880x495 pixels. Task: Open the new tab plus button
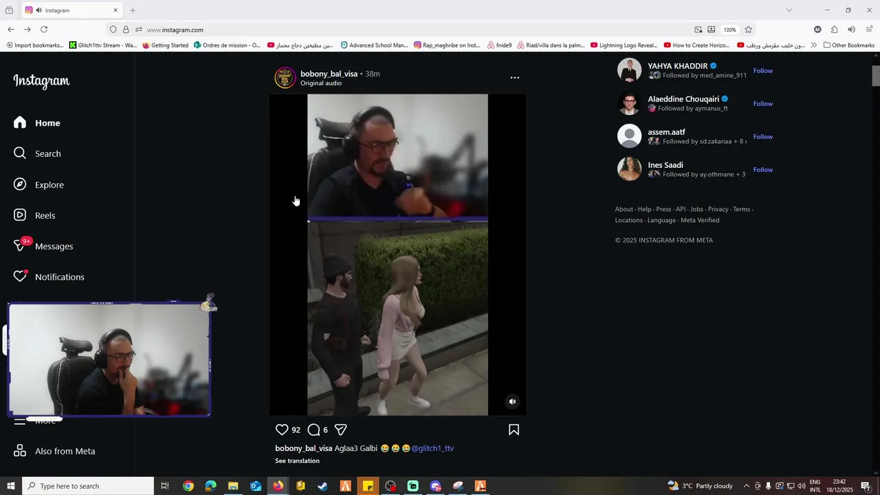point(133,10)
